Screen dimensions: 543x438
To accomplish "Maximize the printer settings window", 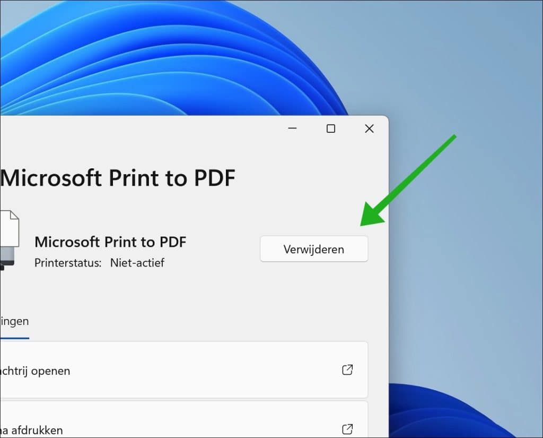I will coord(331,128).
